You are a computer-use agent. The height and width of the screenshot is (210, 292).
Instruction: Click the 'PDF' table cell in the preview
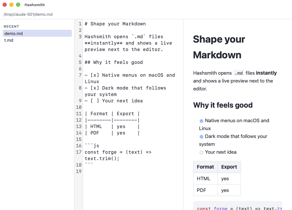(205, 190)
